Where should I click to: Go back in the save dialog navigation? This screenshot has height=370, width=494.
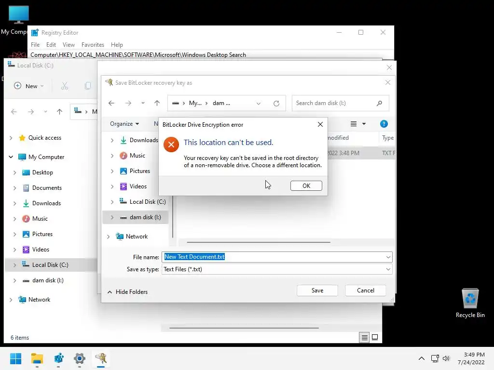point(111,103)
